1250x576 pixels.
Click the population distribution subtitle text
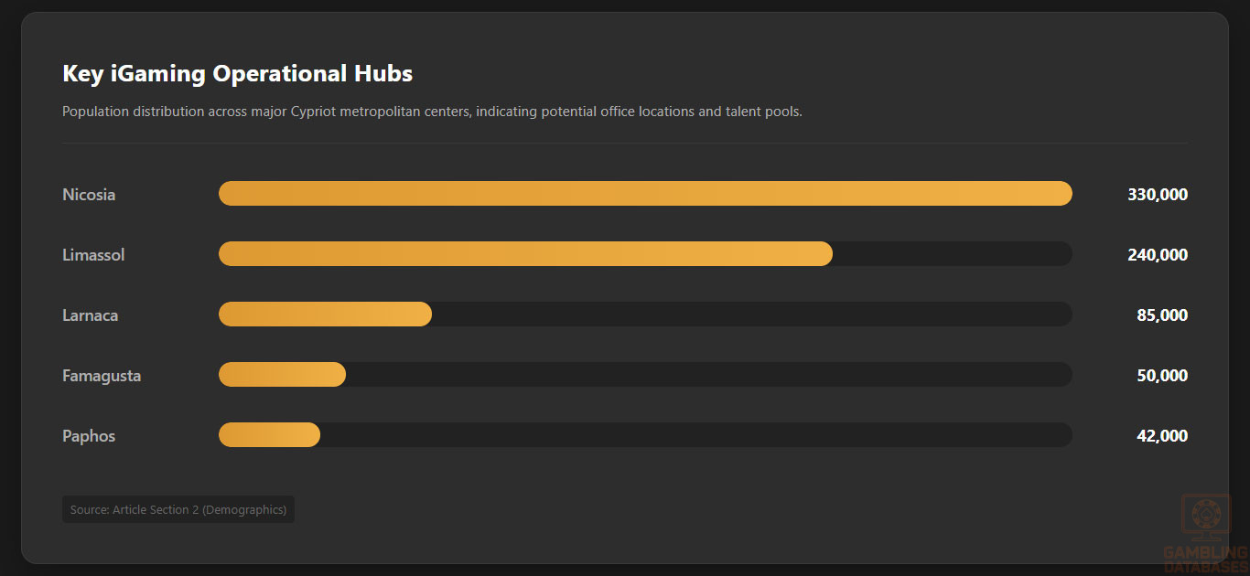[x=432, y=112]
